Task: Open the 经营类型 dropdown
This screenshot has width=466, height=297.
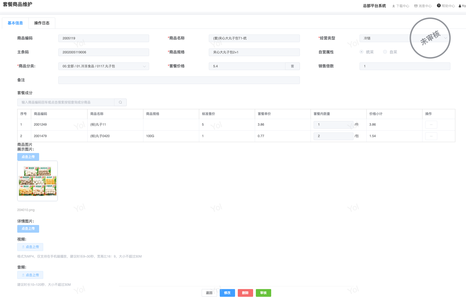Action: [405, 38]
